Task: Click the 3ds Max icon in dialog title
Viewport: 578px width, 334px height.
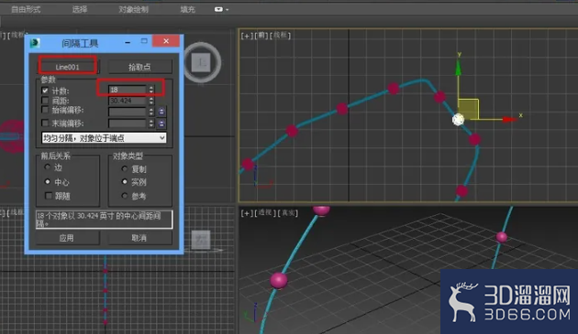Action: [35, 43]
